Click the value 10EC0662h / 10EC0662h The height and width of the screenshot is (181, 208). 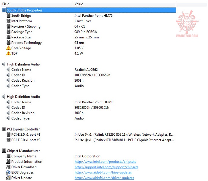(x=92, y=75)
